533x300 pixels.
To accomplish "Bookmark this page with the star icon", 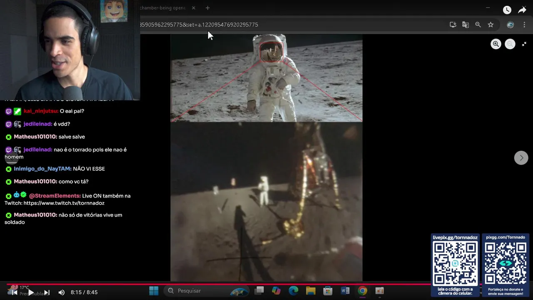I will (x=491, y=25).
